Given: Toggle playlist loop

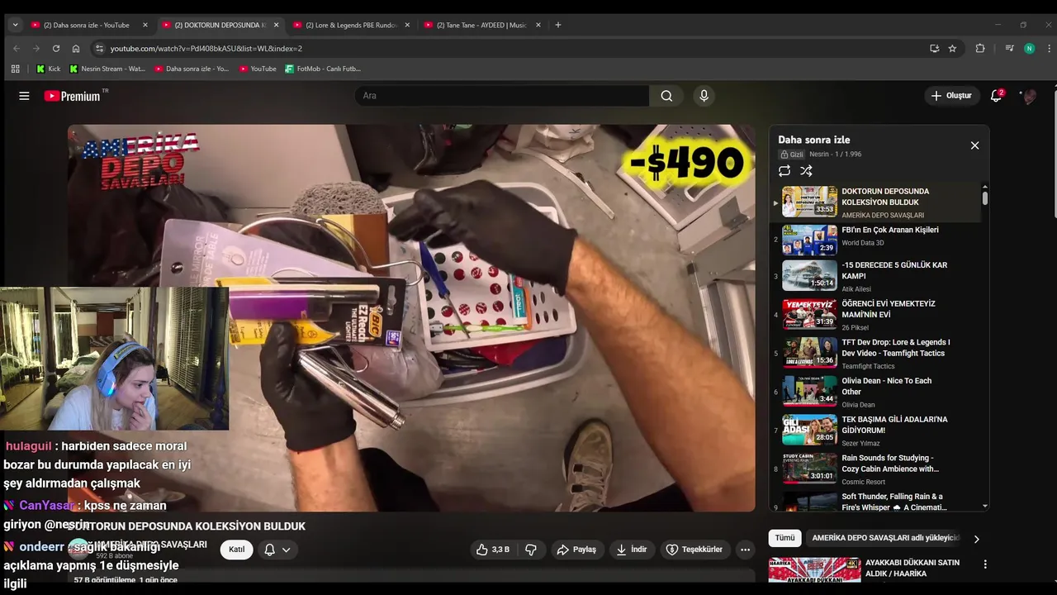Looking at the screenshot, I should (784, 171).
